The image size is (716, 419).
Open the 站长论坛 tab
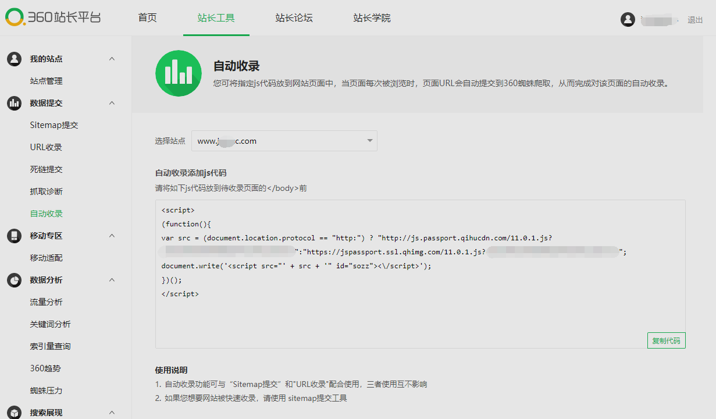tap(294, 18)
